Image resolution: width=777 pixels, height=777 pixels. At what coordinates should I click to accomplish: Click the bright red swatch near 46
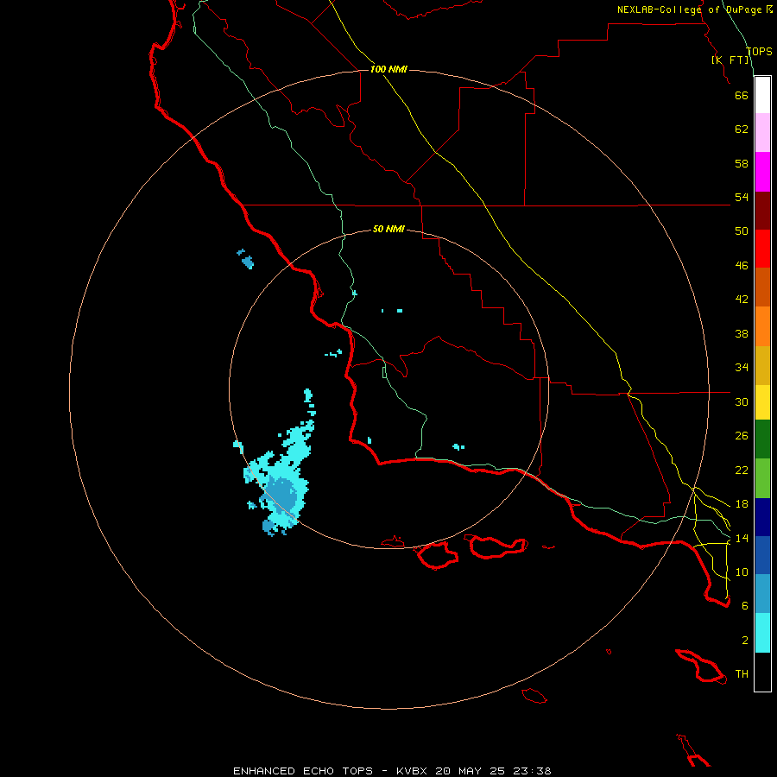pos(762,249)
